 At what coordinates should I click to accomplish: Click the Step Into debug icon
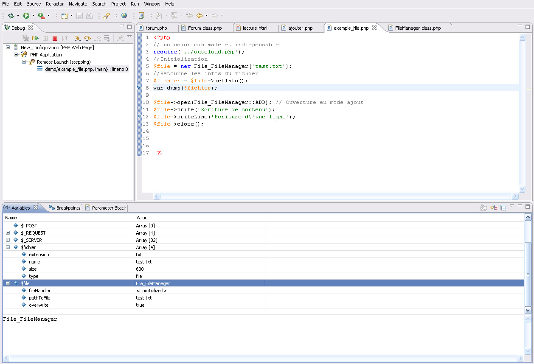(x=78, y=39)
